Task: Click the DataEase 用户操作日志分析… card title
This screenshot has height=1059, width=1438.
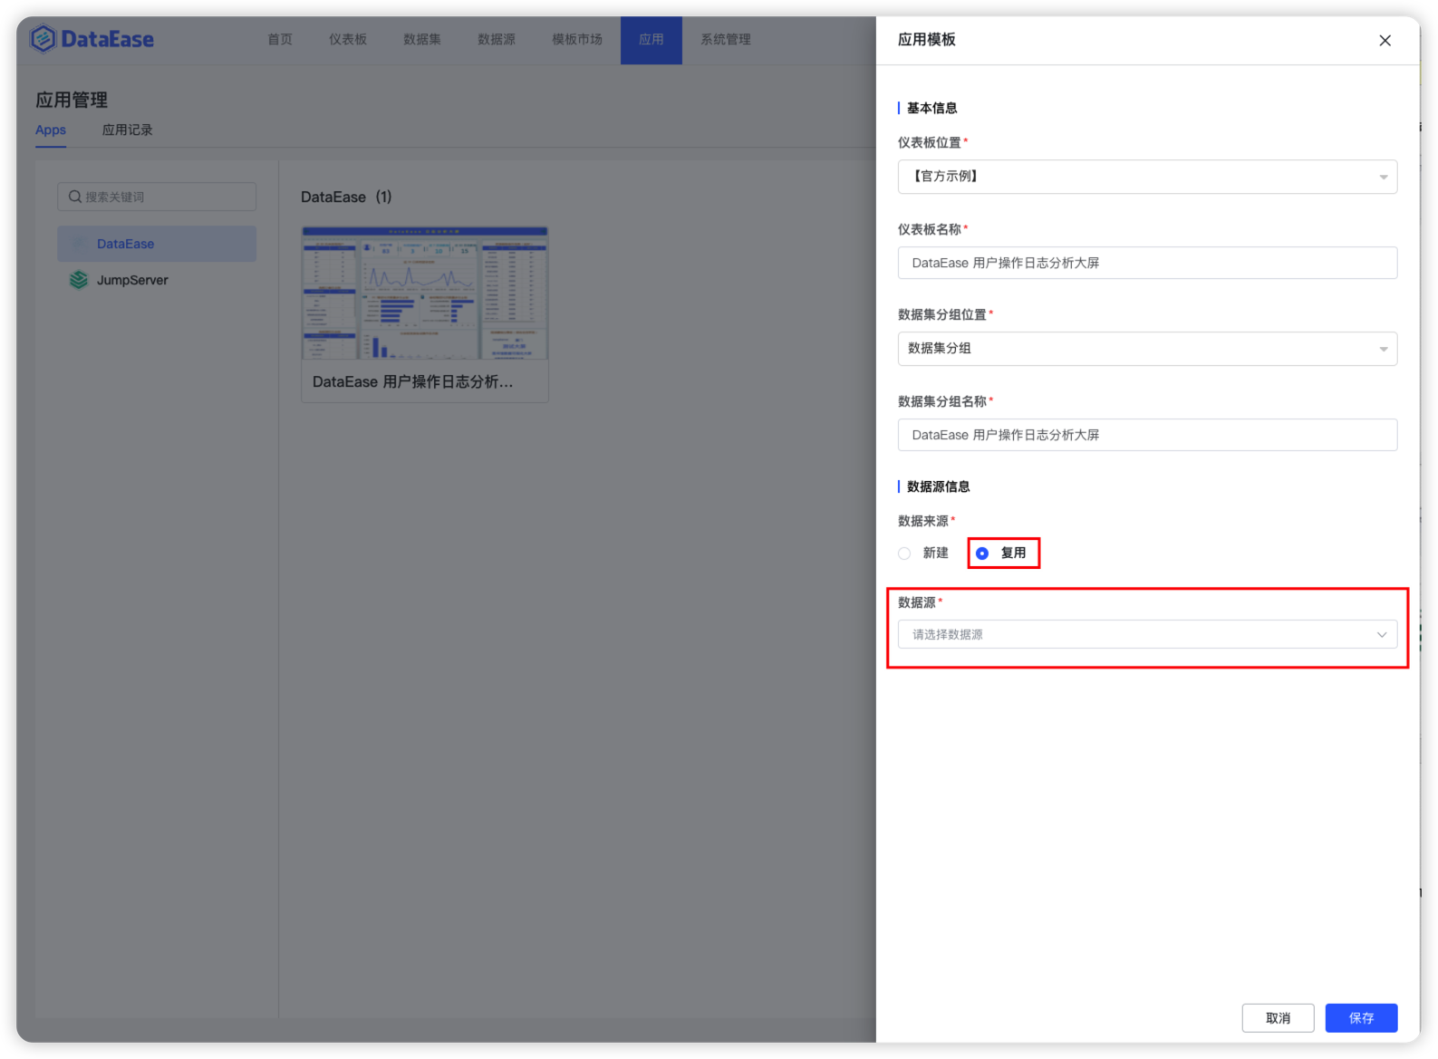Action: coord(413,382)
